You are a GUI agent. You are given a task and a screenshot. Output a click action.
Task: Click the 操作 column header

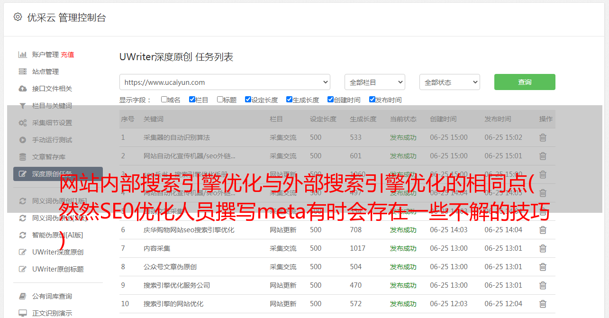[546, 119]
